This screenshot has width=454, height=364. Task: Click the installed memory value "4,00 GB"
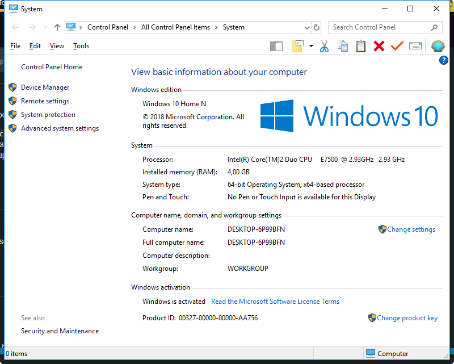[x=238, y=172]
